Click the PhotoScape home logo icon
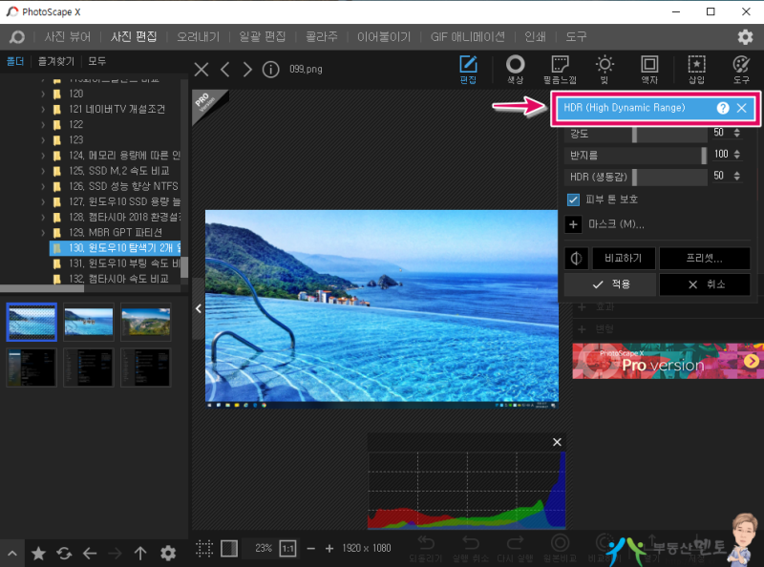This screenshot has height=567, width=764. click(16, 36)
